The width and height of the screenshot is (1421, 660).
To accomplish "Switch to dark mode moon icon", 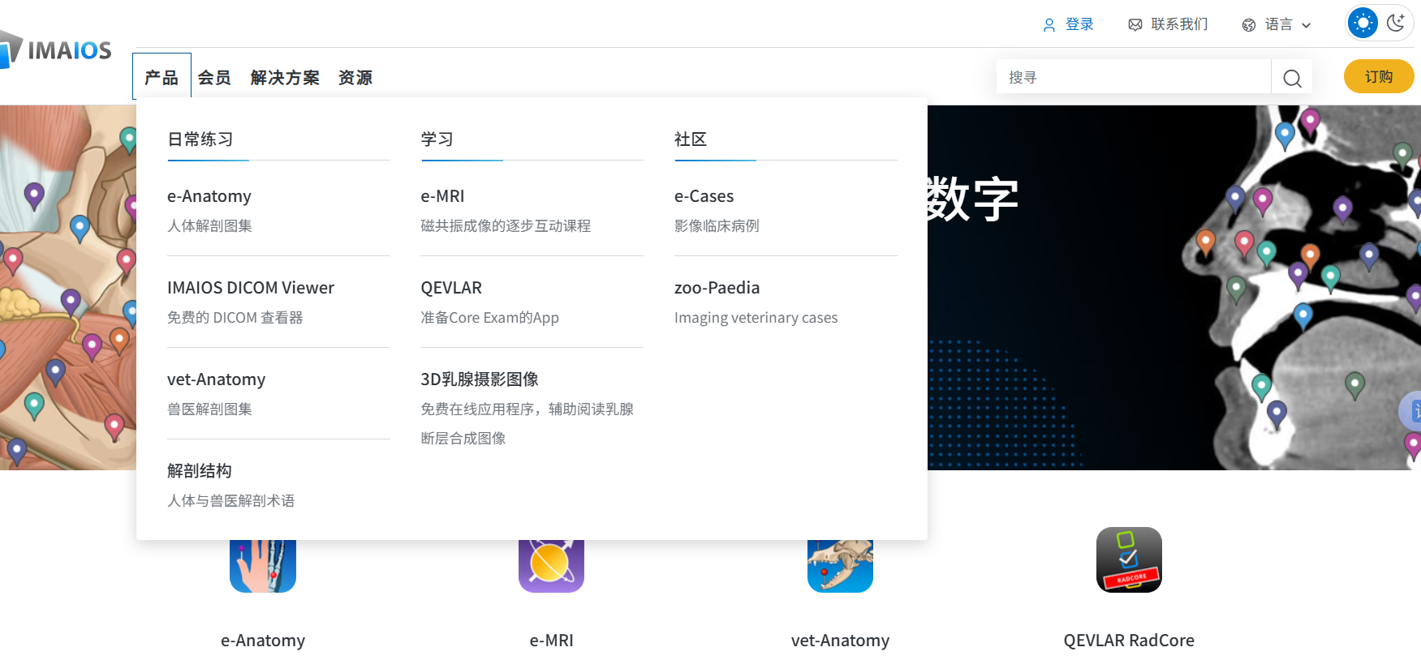I will [1396, 23].
